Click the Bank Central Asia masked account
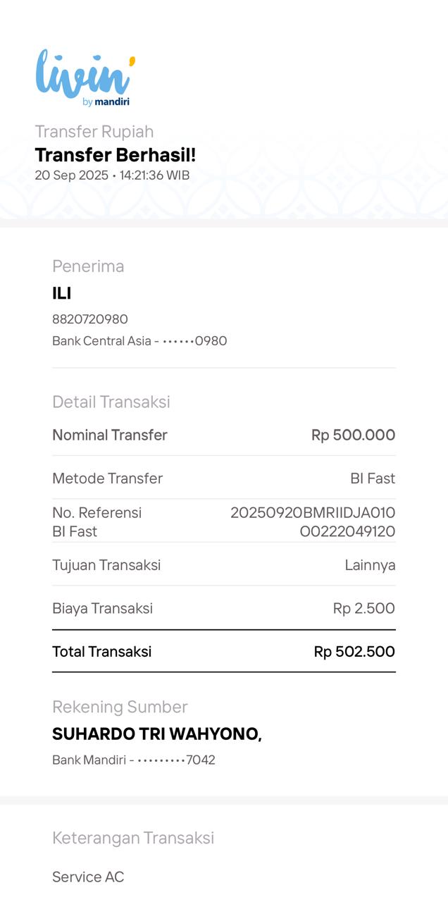448x902 pixels. pyautogui.click(x=139, y=341)
